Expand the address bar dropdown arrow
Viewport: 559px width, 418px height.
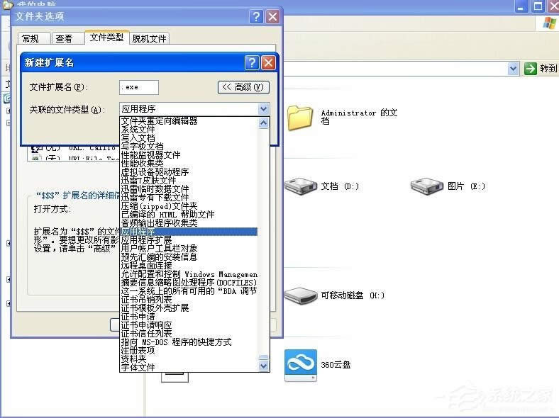pos(514,69)
